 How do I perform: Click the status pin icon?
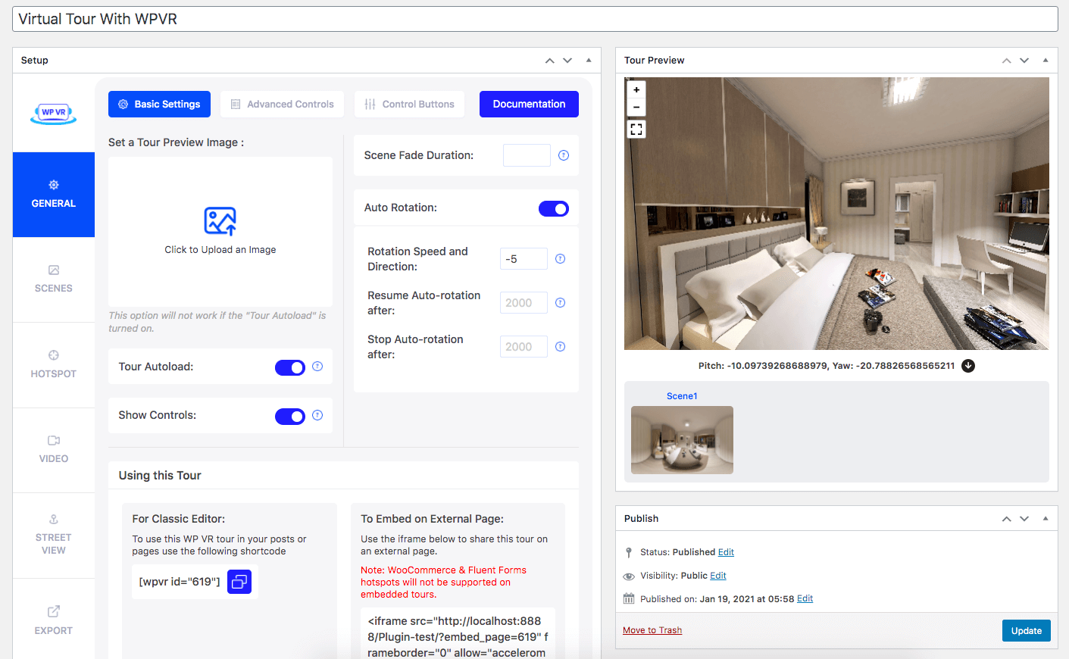click(629, 552)
